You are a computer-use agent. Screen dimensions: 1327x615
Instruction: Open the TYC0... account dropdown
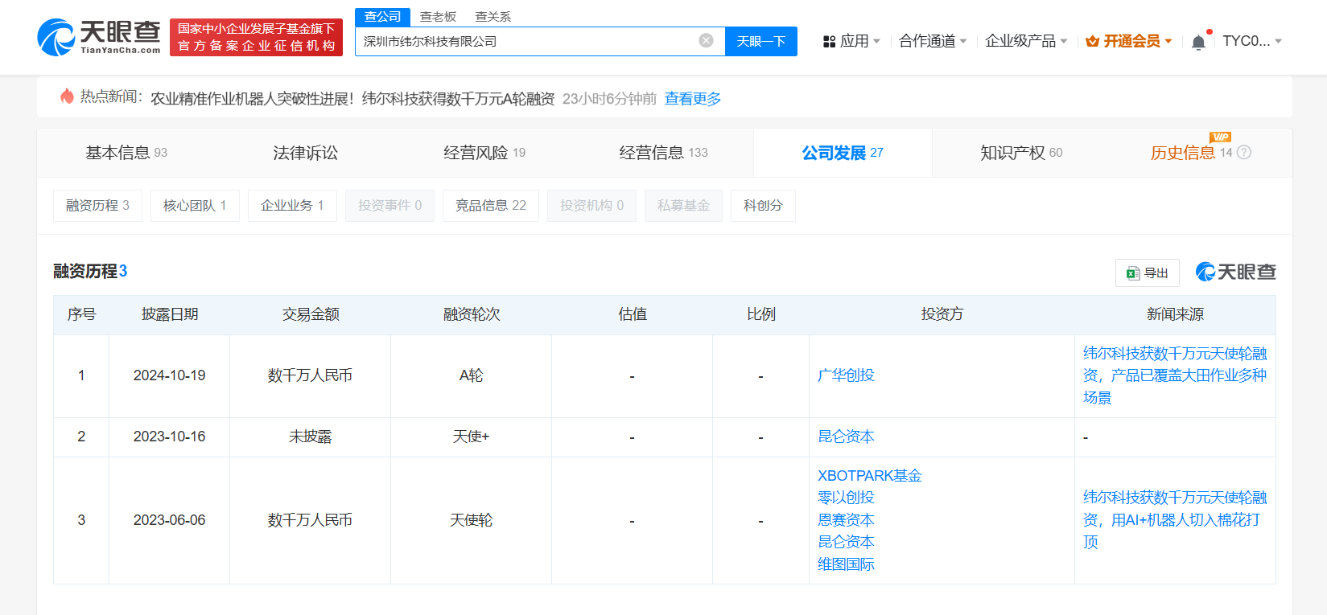(x=1253, y=41)
